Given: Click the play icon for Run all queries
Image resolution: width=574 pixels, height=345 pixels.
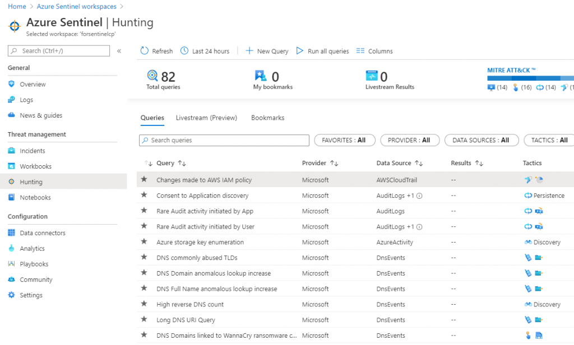Looking at the screenshot, I should pyautogui.click(x=300, y=51).
